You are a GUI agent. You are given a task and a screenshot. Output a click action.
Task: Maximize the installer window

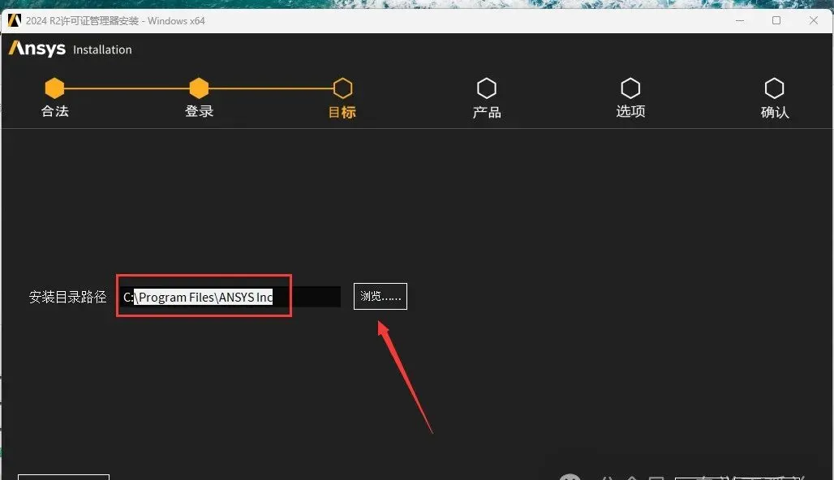point(776,21)
